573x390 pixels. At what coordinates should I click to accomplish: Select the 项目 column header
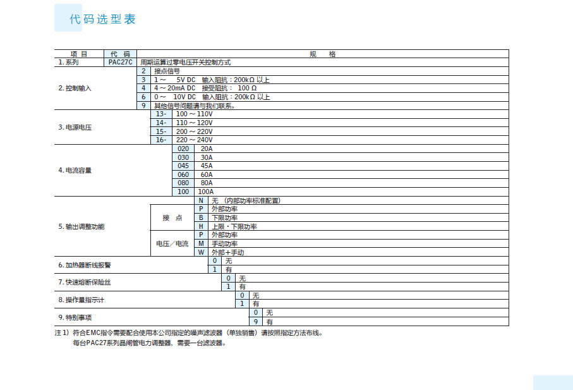(79, 54)
